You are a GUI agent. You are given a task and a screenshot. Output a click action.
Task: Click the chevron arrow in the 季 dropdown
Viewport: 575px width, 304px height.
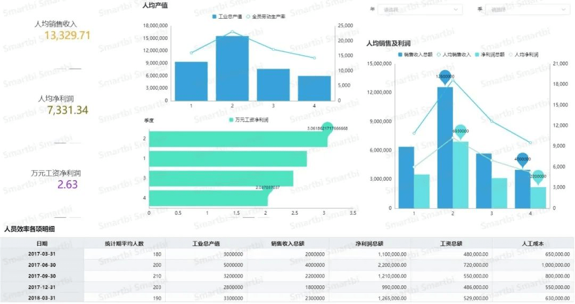click(564, 10)
